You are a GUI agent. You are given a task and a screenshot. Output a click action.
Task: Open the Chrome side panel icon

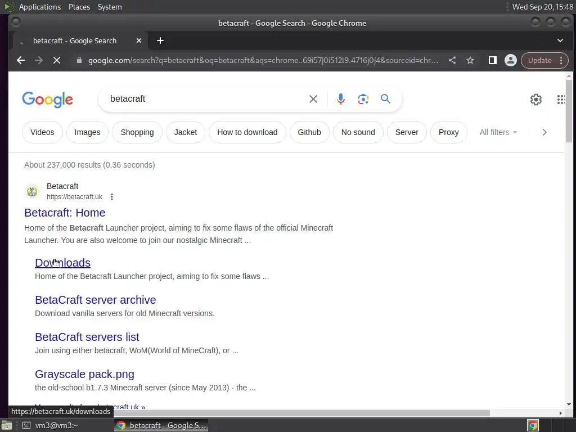tap(493, 60)
